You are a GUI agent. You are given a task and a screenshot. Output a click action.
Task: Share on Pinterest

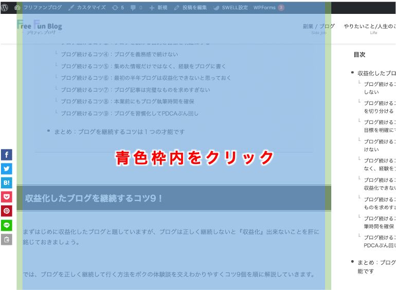click(7, 211)
